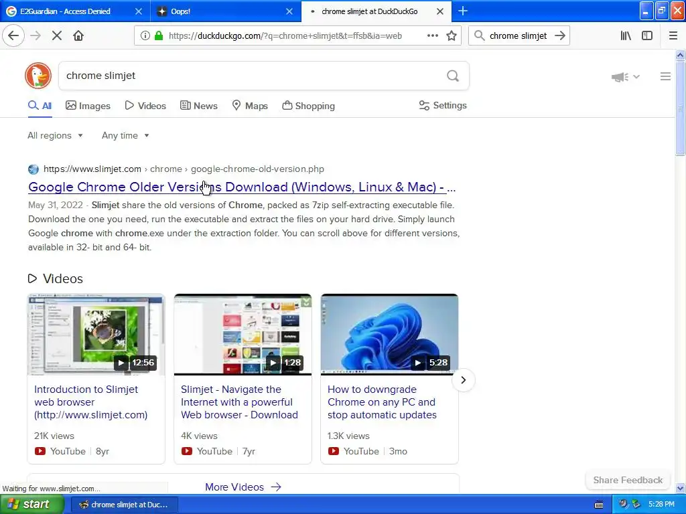Switch to Images results
This screenshot has width=686, height=514.
(x=88, y=106)
